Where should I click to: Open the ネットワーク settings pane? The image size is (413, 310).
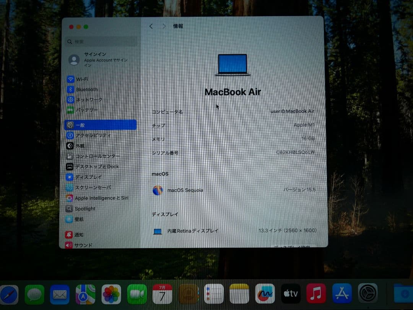tap(90, 100)
